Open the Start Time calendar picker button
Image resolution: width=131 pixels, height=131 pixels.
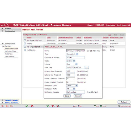click(87, 68)
